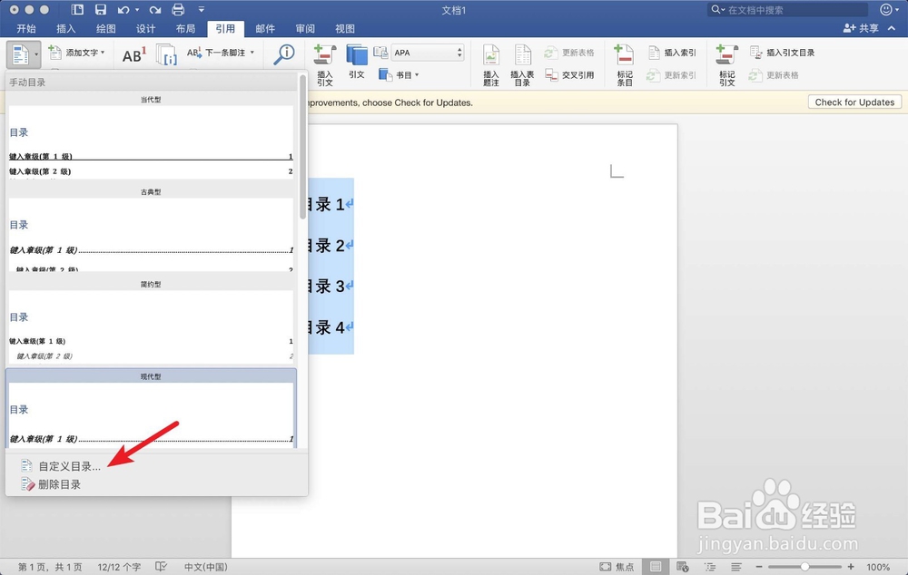This screenshot has width=908, height=575.
Task: Click Insert Index (插入索引) button
Action: (672, 53)
